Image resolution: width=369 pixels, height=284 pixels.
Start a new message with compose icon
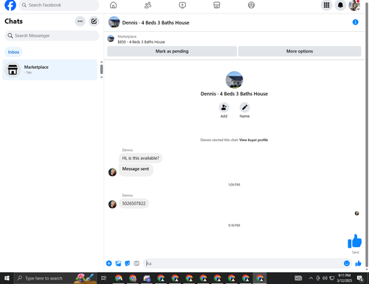point(94,21)
